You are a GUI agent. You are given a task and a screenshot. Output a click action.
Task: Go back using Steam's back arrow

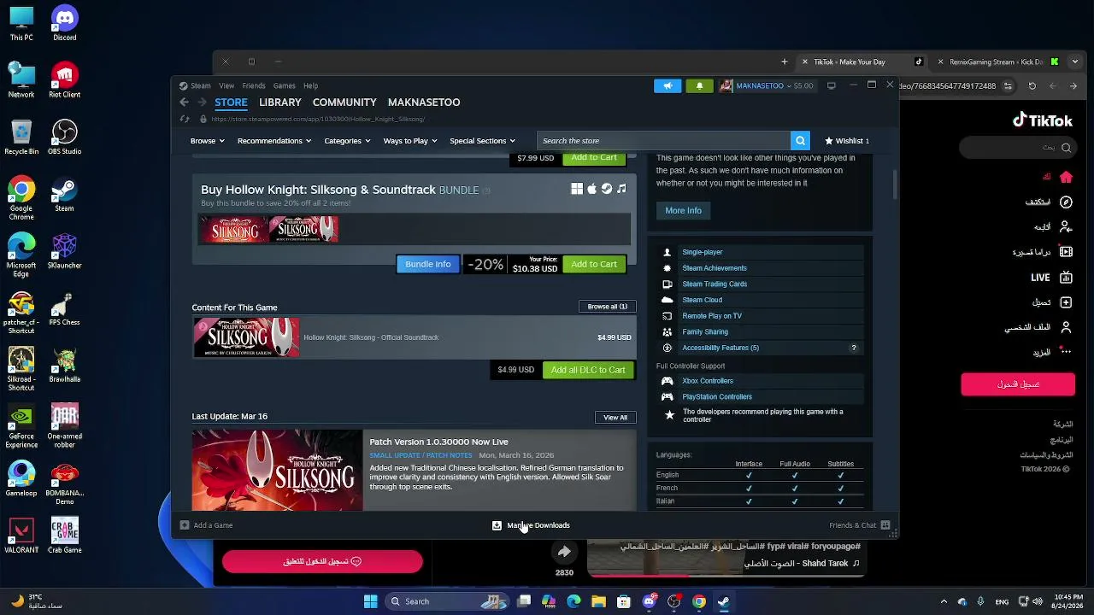(x=184, y=102)
